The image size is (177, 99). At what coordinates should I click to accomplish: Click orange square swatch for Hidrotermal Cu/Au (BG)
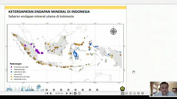(11, 77)
